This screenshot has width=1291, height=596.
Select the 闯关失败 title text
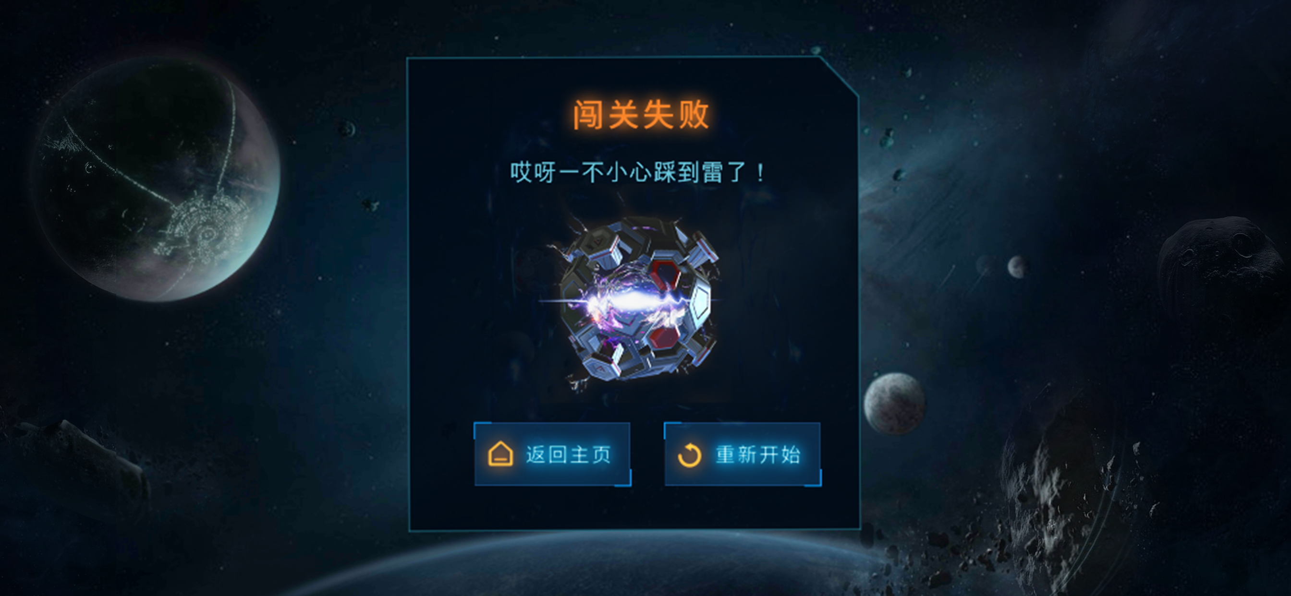point(642,115)
